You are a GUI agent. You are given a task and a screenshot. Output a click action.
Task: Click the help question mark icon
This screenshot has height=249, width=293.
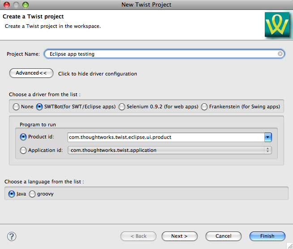pyautogui.click(x=12, y=236)
